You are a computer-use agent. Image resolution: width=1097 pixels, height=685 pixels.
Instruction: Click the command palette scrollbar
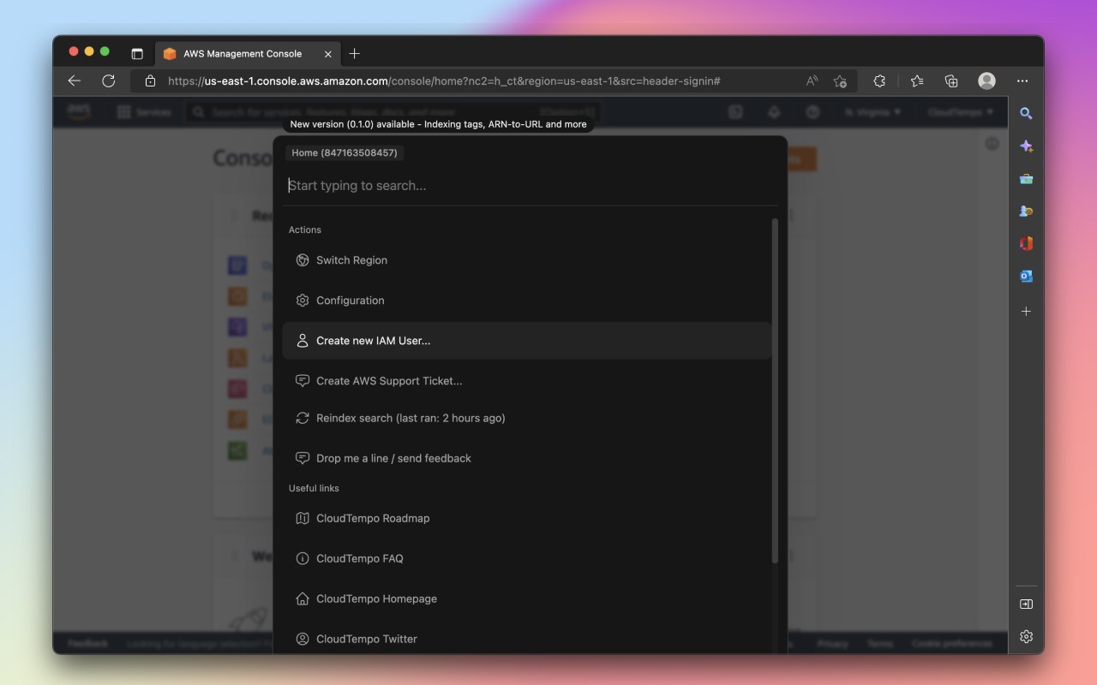775,390
